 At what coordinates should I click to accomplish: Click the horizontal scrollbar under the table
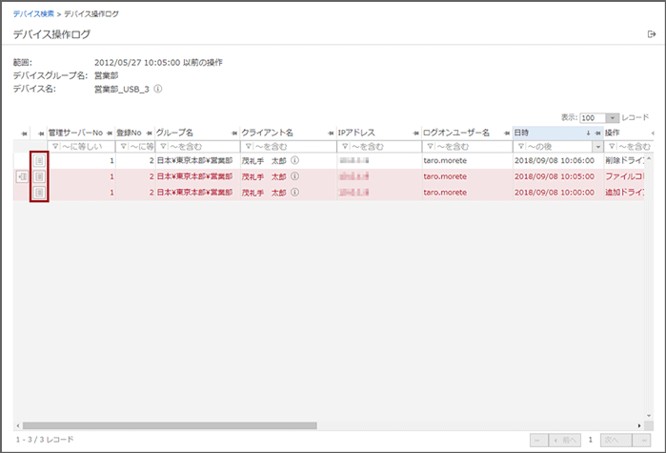(x=172, y=424)
